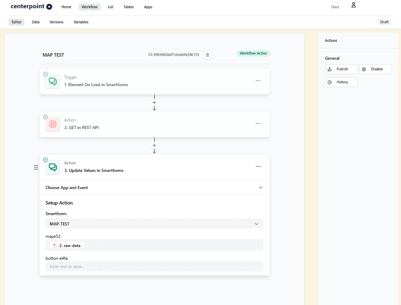This screenshot has width=401, height=305.
Task: Click green check status on Update Values step
Action: tap(46, 160)
